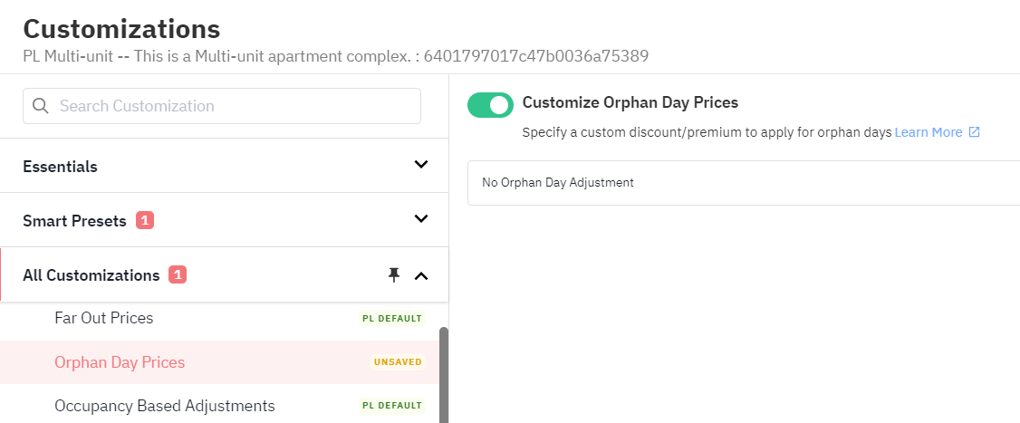Click the red badge on Smart Presets
Viewport: 1020px width, 423px height.
click(x=144, y=221)
